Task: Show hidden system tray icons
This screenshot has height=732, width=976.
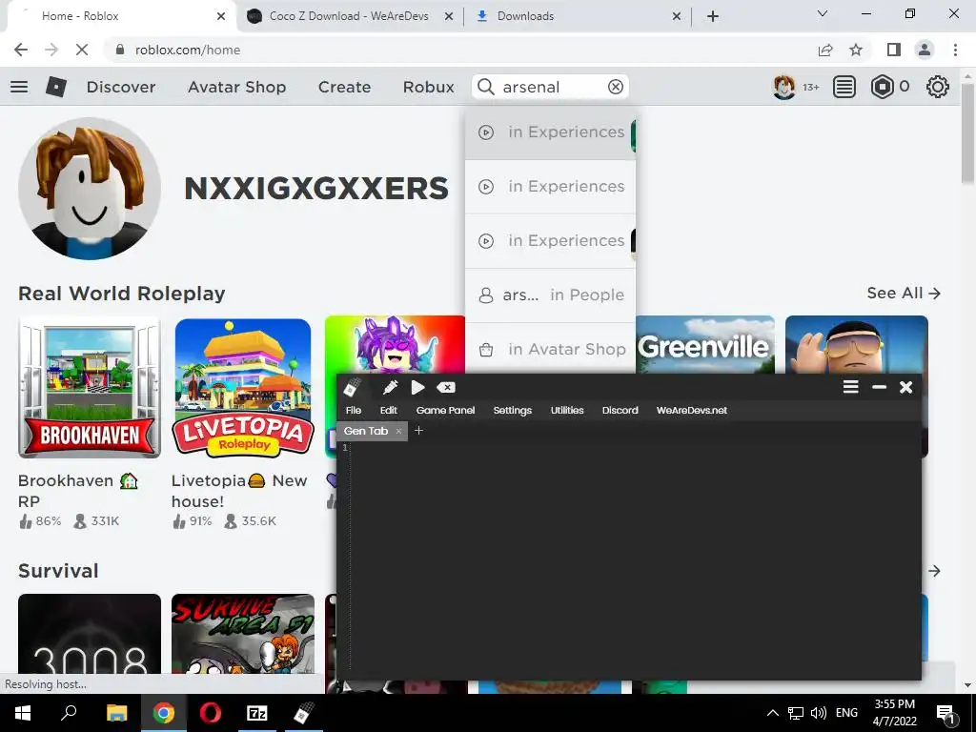Action: [772, 713]
